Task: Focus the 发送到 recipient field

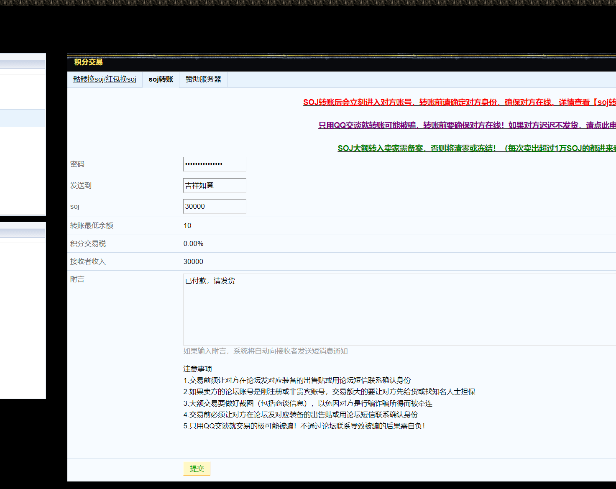Action: tap(215, 185)
